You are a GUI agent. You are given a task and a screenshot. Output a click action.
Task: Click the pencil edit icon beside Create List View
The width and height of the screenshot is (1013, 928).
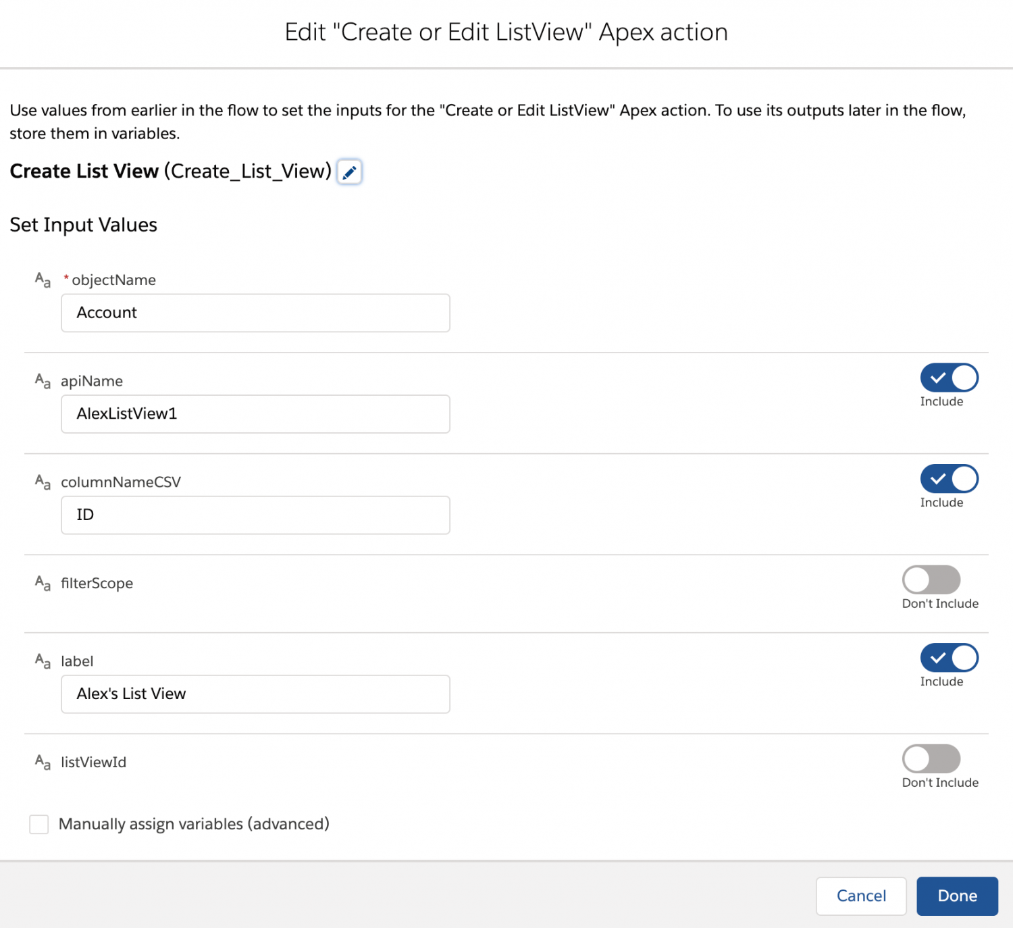(x=349, y=172)
